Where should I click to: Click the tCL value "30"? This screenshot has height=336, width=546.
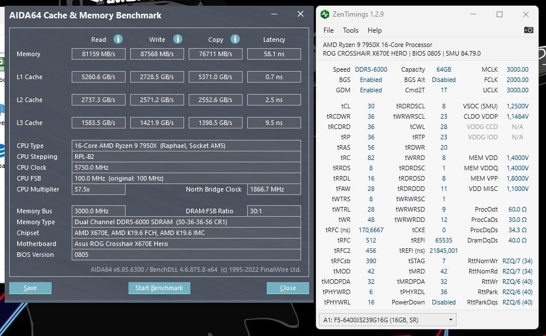pos(371,106)
